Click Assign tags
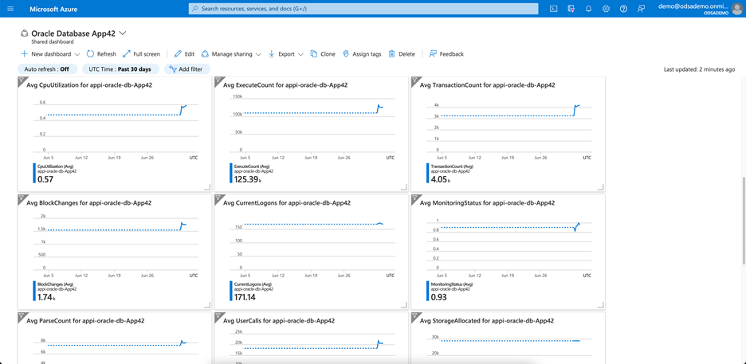 point(362,54)
